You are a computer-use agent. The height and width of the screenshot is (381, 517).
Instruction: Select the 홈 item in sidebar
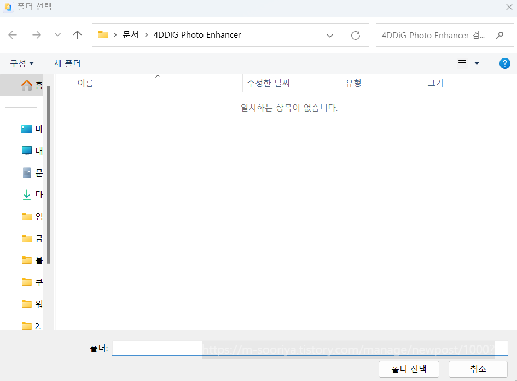(x=21, y=85)
